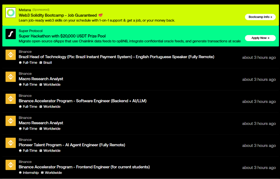This screenshot has height=179, width=280.
Task: Click timestamp on Frontend Engineer internship row
Action: tap(259, 167)
